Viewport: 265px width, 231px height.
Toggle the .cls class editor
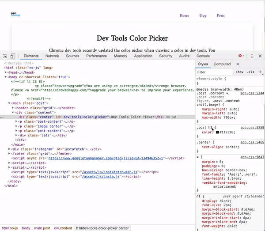250,72
